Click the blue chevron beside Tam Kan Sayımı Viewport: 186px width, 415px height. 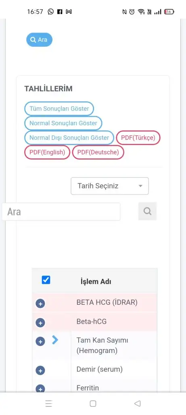[x=55, y=340]
